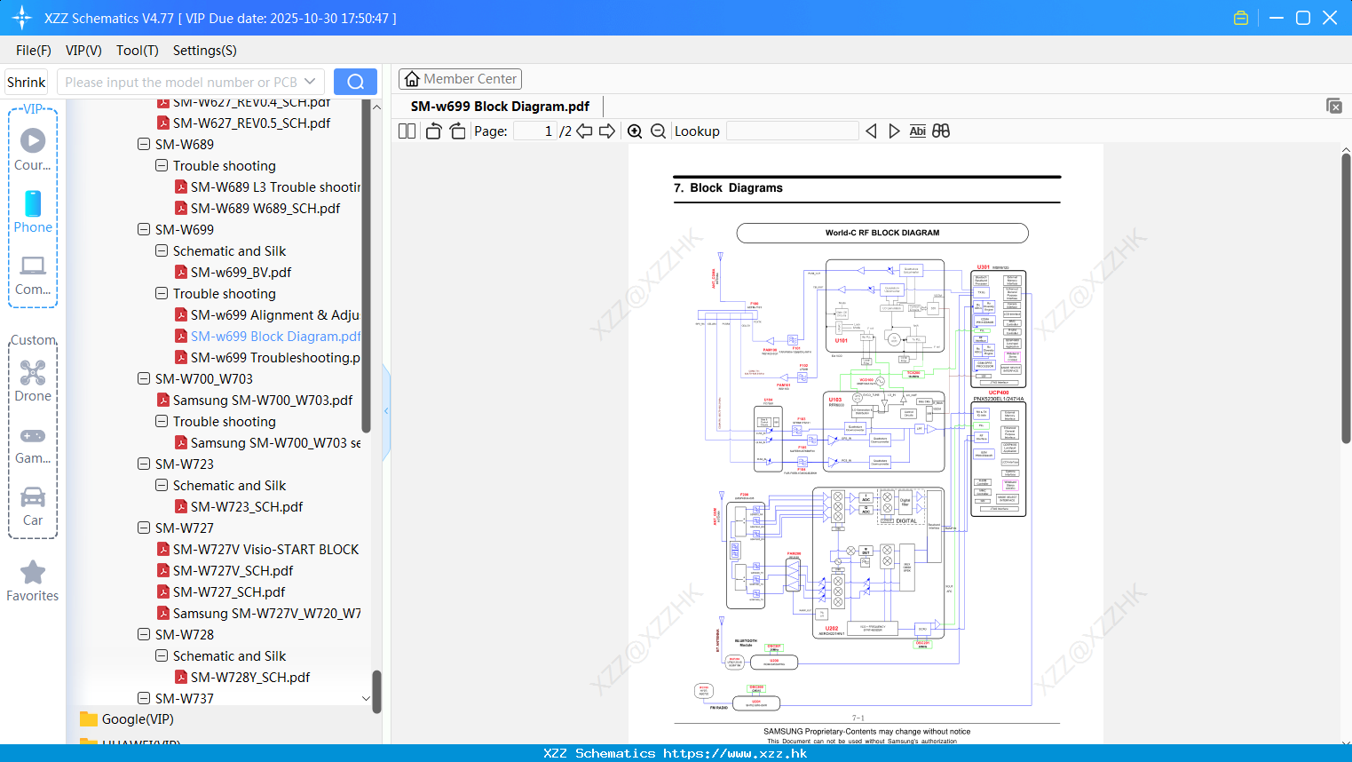Open SM-w699_BV.pdf file
The height and width of the screenshot is (762, 1352).
click(241, 272)
